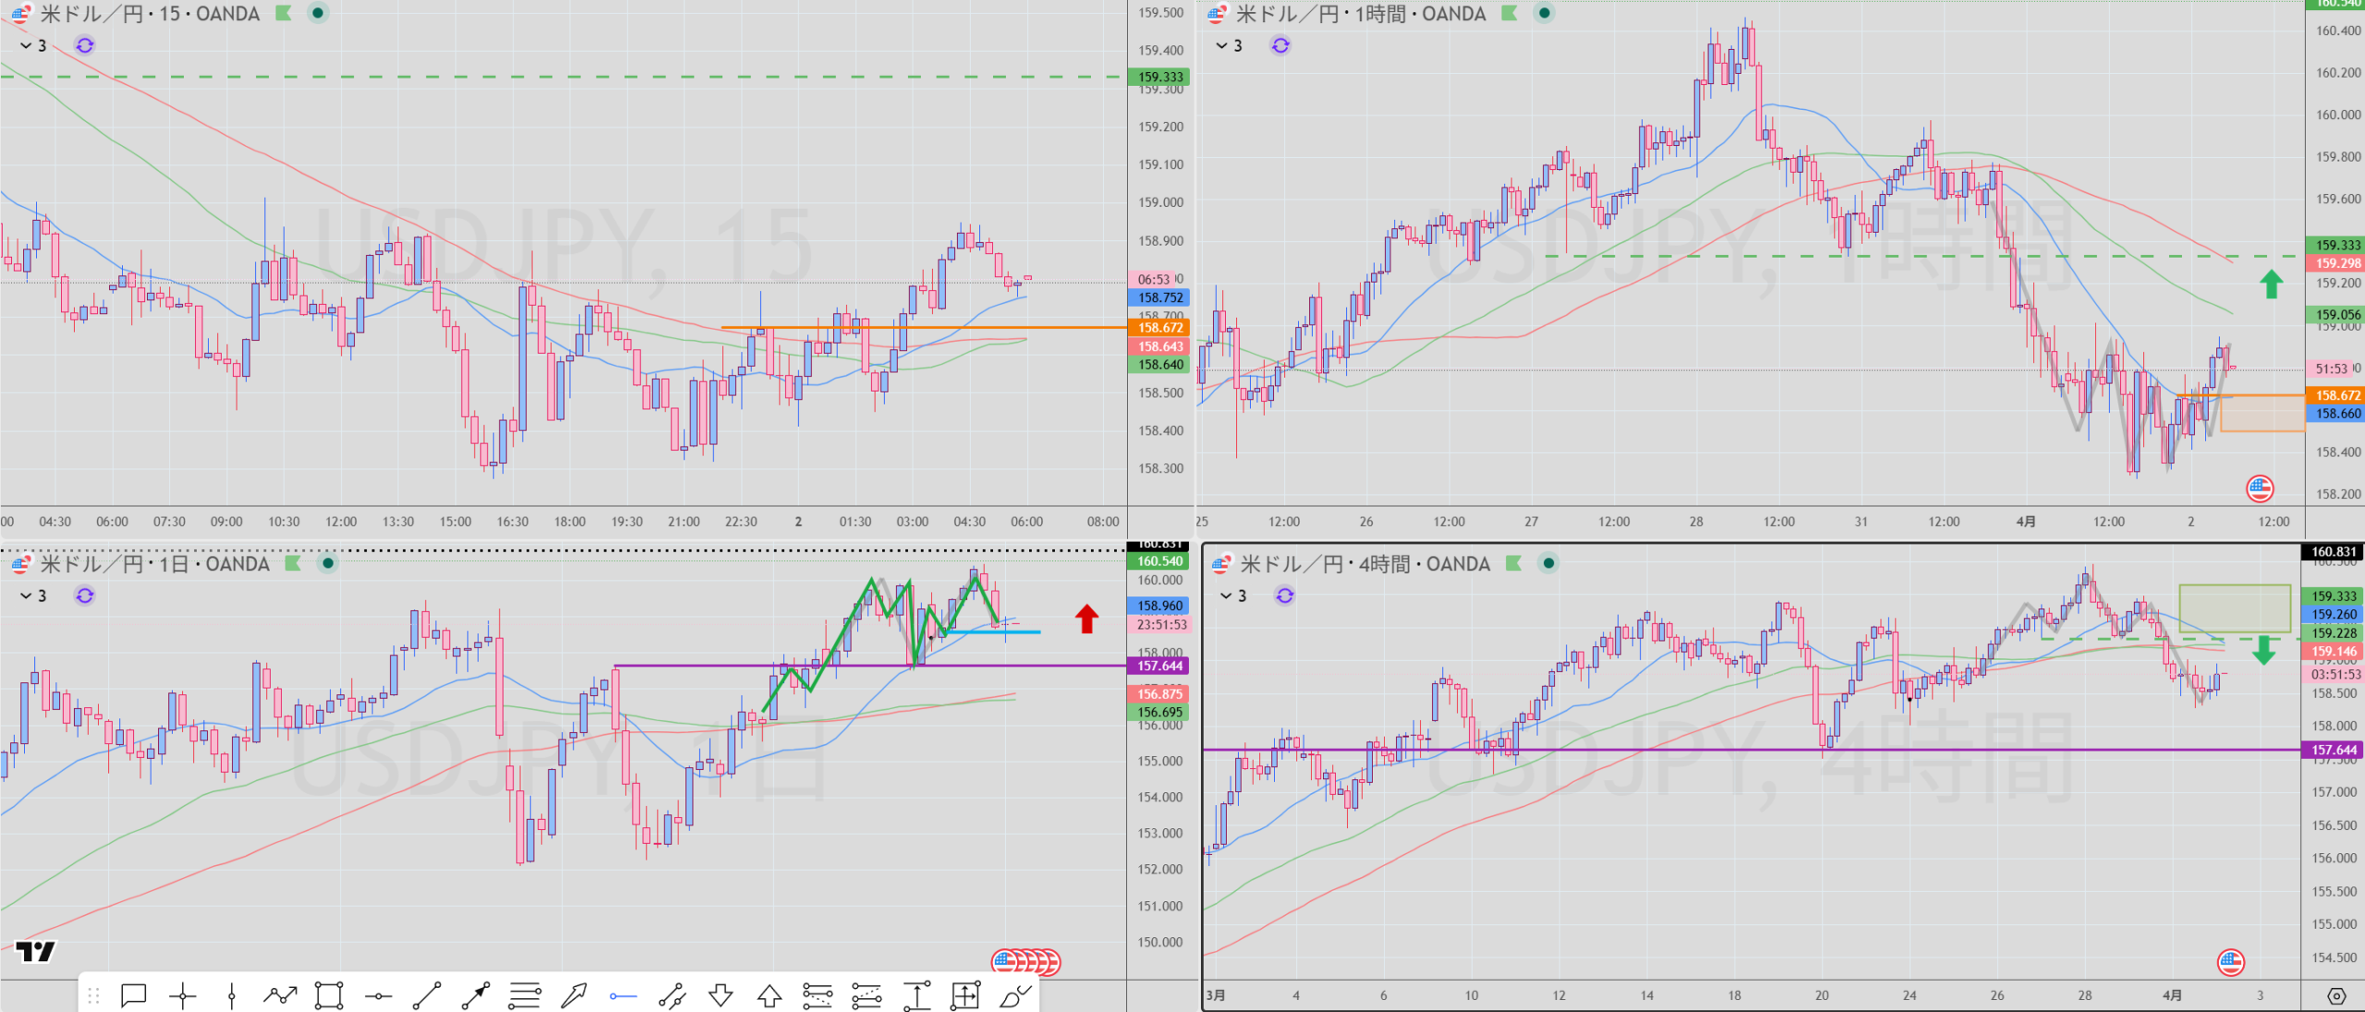This screenshot has height=1012, width=2365.
Task: Select the cross line tool
Action: tap(183, 995)
